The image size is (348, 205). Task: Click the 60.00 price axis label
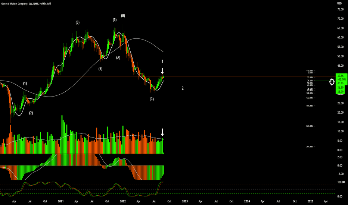coord(341,37)
